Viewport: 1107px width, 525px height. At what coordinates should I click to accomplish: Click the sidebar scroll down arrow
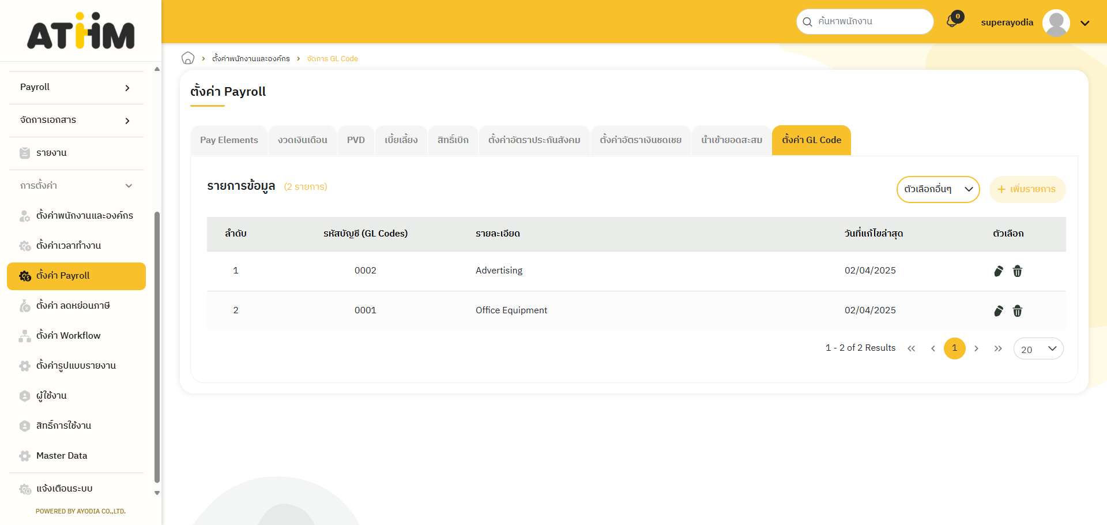pyautogui.click(x=157, y=493)
